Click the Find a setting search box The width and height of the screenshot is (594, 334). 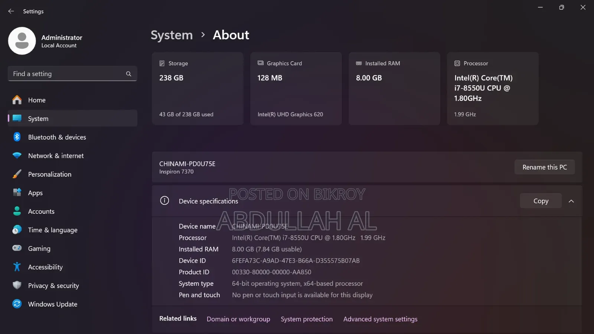tap(72, 73)
